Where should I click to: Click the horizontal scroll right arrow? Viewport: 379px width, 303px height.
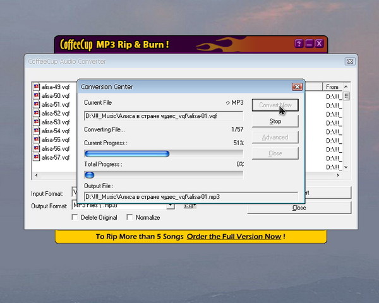click(338, 175)
